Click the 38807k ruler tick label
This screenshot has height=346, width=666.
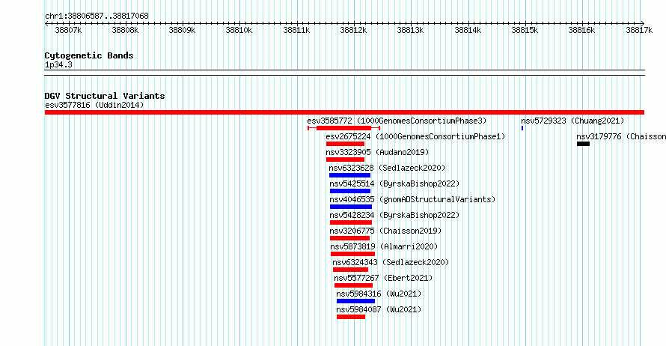(x=68, y=31)
